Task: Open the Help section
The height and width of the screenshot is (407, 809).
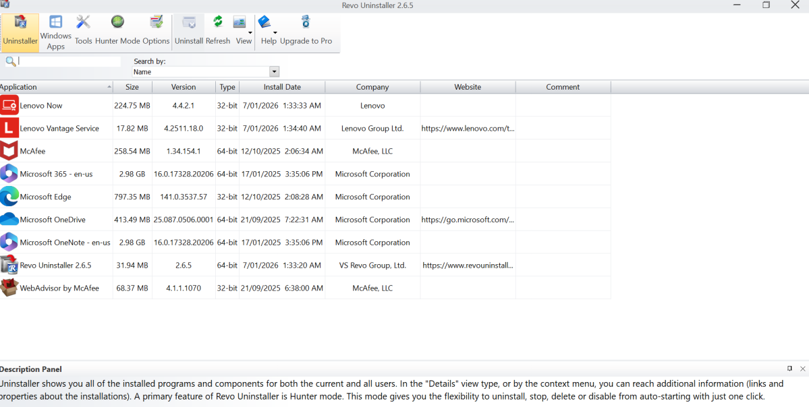Action: [268, 27]
